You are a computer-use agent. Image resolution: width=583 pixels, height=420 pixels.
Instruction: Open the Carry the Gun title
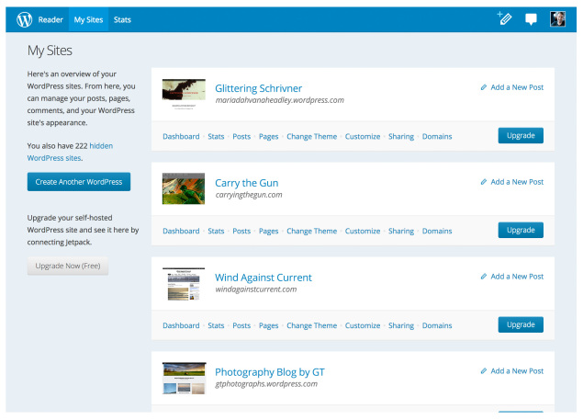point(246,183)
